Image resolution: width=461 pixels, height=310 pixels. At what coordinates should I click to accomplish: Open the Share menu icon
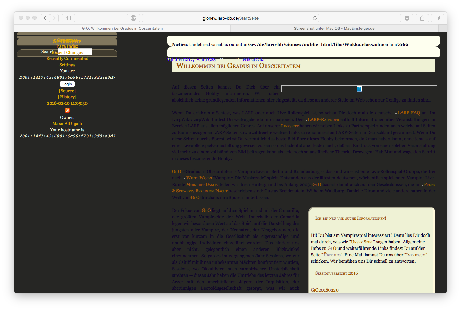[422, 18]
